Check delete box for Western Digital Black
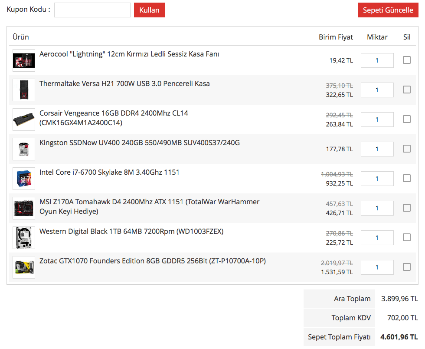The height and width of the screenshot is (349, 425). [x=407, y=238]
